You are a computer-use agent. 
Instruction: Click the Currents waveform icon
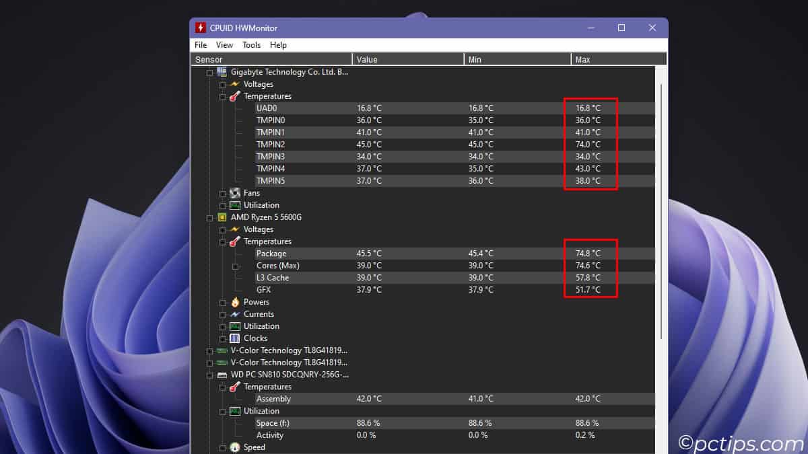(234, 314)
